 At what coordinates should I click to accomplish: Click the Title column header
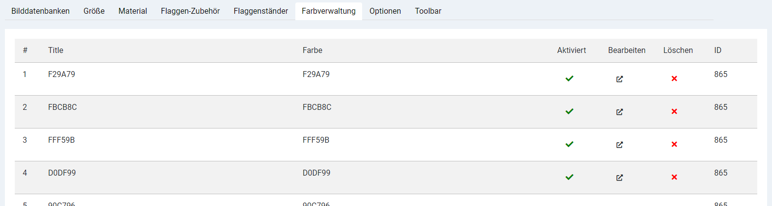(x=56, y=50)
